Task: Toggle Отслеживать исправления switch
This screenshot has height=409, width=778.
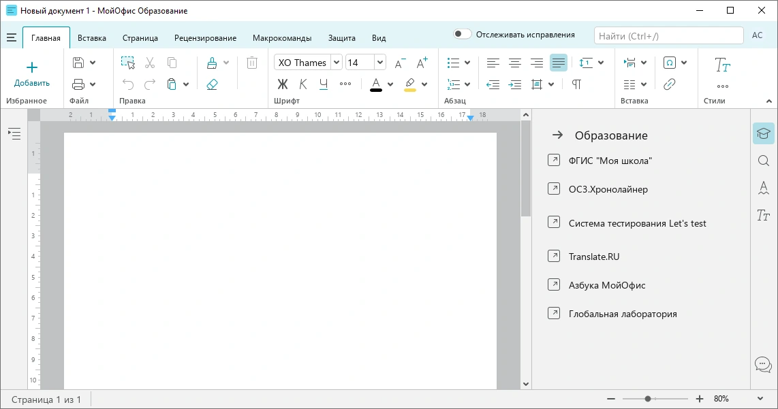Action: 463,34
